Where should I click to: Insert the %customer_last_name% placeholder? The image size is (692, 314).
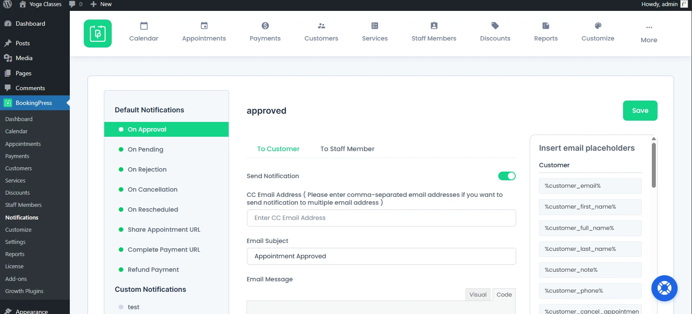pos(590,249)
